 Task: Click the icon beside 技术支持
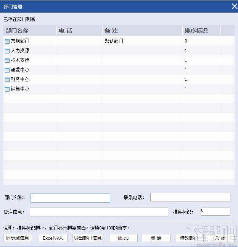click(7, 60)
